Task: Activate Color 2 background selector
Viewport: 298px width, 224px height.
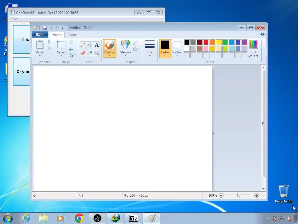Action: click(x=177, y=49)
